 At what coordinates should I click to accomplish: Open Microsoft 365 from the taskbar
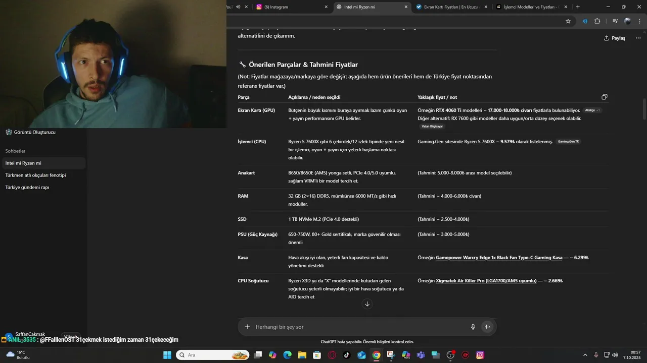click(406, 355)
